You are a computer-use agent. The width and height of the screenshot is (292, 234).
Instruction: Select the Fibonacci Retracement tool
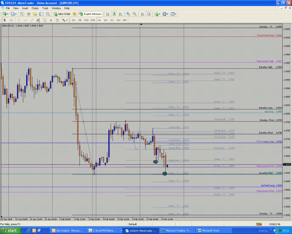point(44,20)
